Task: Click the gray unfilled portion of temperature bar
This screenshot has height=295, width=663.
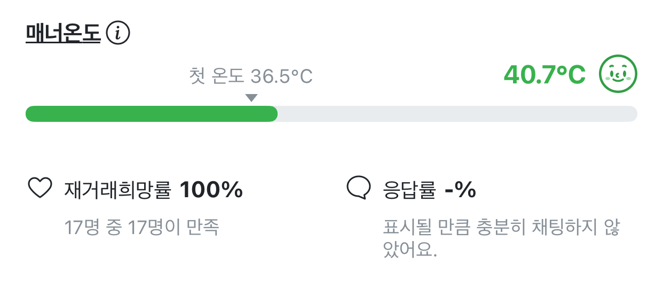Action: coord(457,114)
